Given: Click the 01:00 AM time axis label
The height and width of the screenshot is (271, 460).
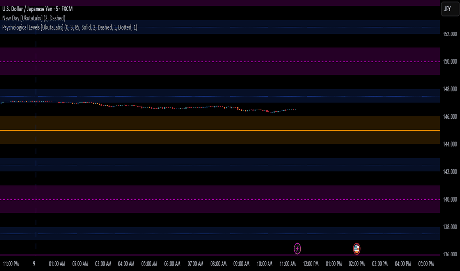Looking at the screenshot, I should point(57,264).
